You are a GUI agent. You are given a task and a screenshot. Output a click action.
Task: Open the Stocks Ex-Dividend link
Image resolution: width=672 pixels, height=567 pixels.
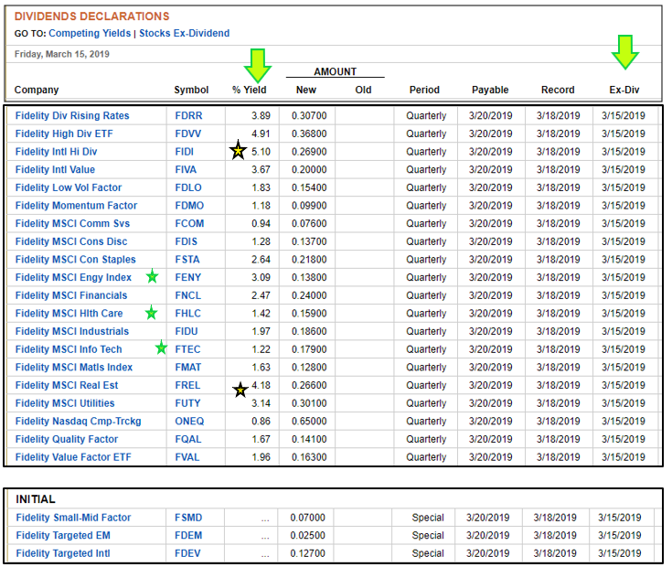click(x=184, y=34)
